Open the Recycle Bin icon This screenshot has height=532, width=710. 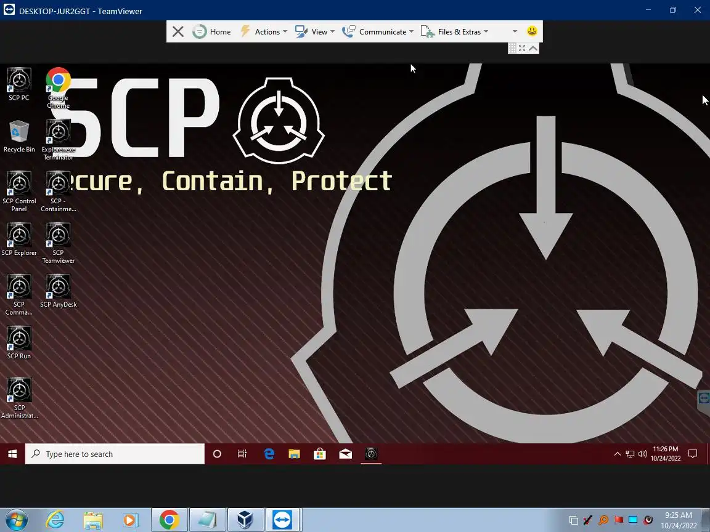click(19, 136)
